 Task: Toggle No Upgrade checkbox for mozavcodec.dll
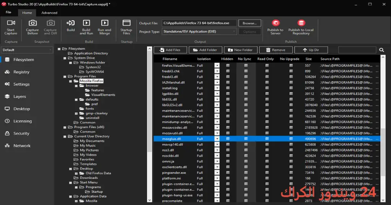[291, 127]
